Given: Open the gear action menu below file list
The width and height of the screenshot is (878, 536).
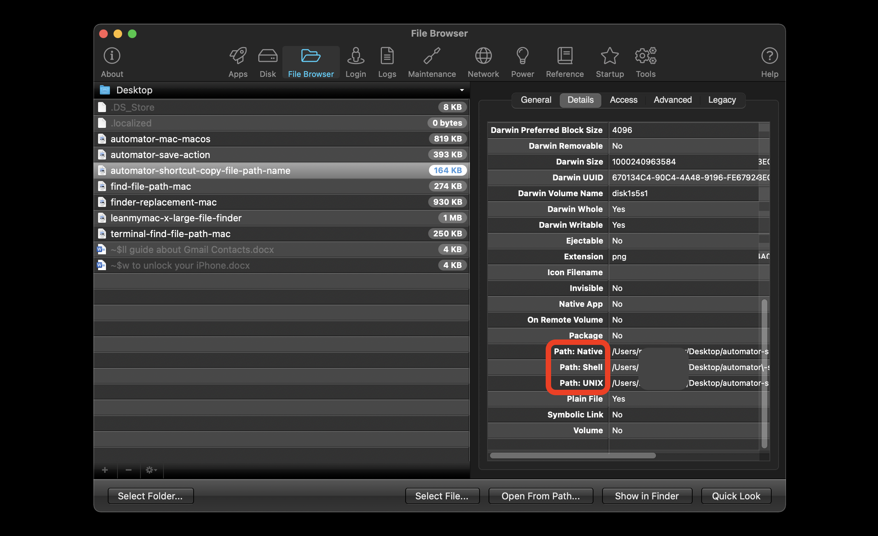Looking at the screenshot, I should [x=151, y=470].
